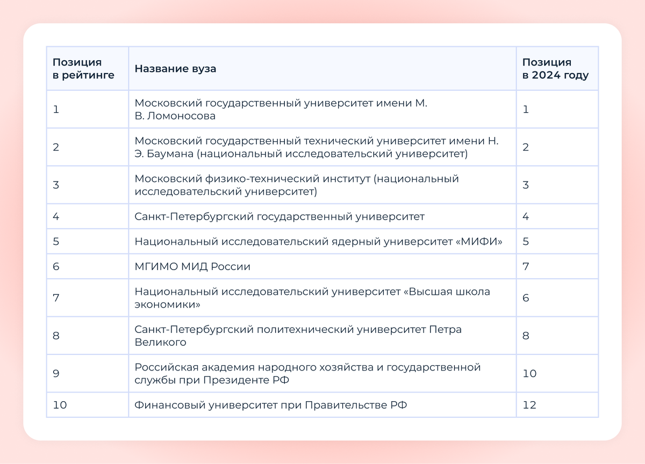Select the 'Московский государственный университет имени М. В. Ломоносова' cell
Viewport: 645px width, 464px height.
(322, 109)
